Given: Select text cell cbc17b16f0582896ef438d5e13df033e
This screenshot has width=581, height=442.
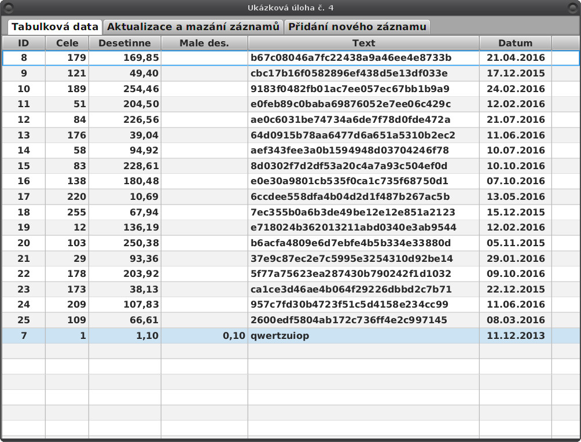Looking at the screenshot, I should [x=363, y=74].
